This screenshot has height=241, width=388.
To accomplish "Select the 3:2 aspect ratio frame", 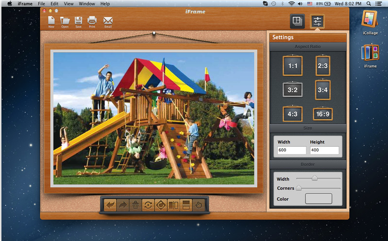I will [x=292, y=89].
